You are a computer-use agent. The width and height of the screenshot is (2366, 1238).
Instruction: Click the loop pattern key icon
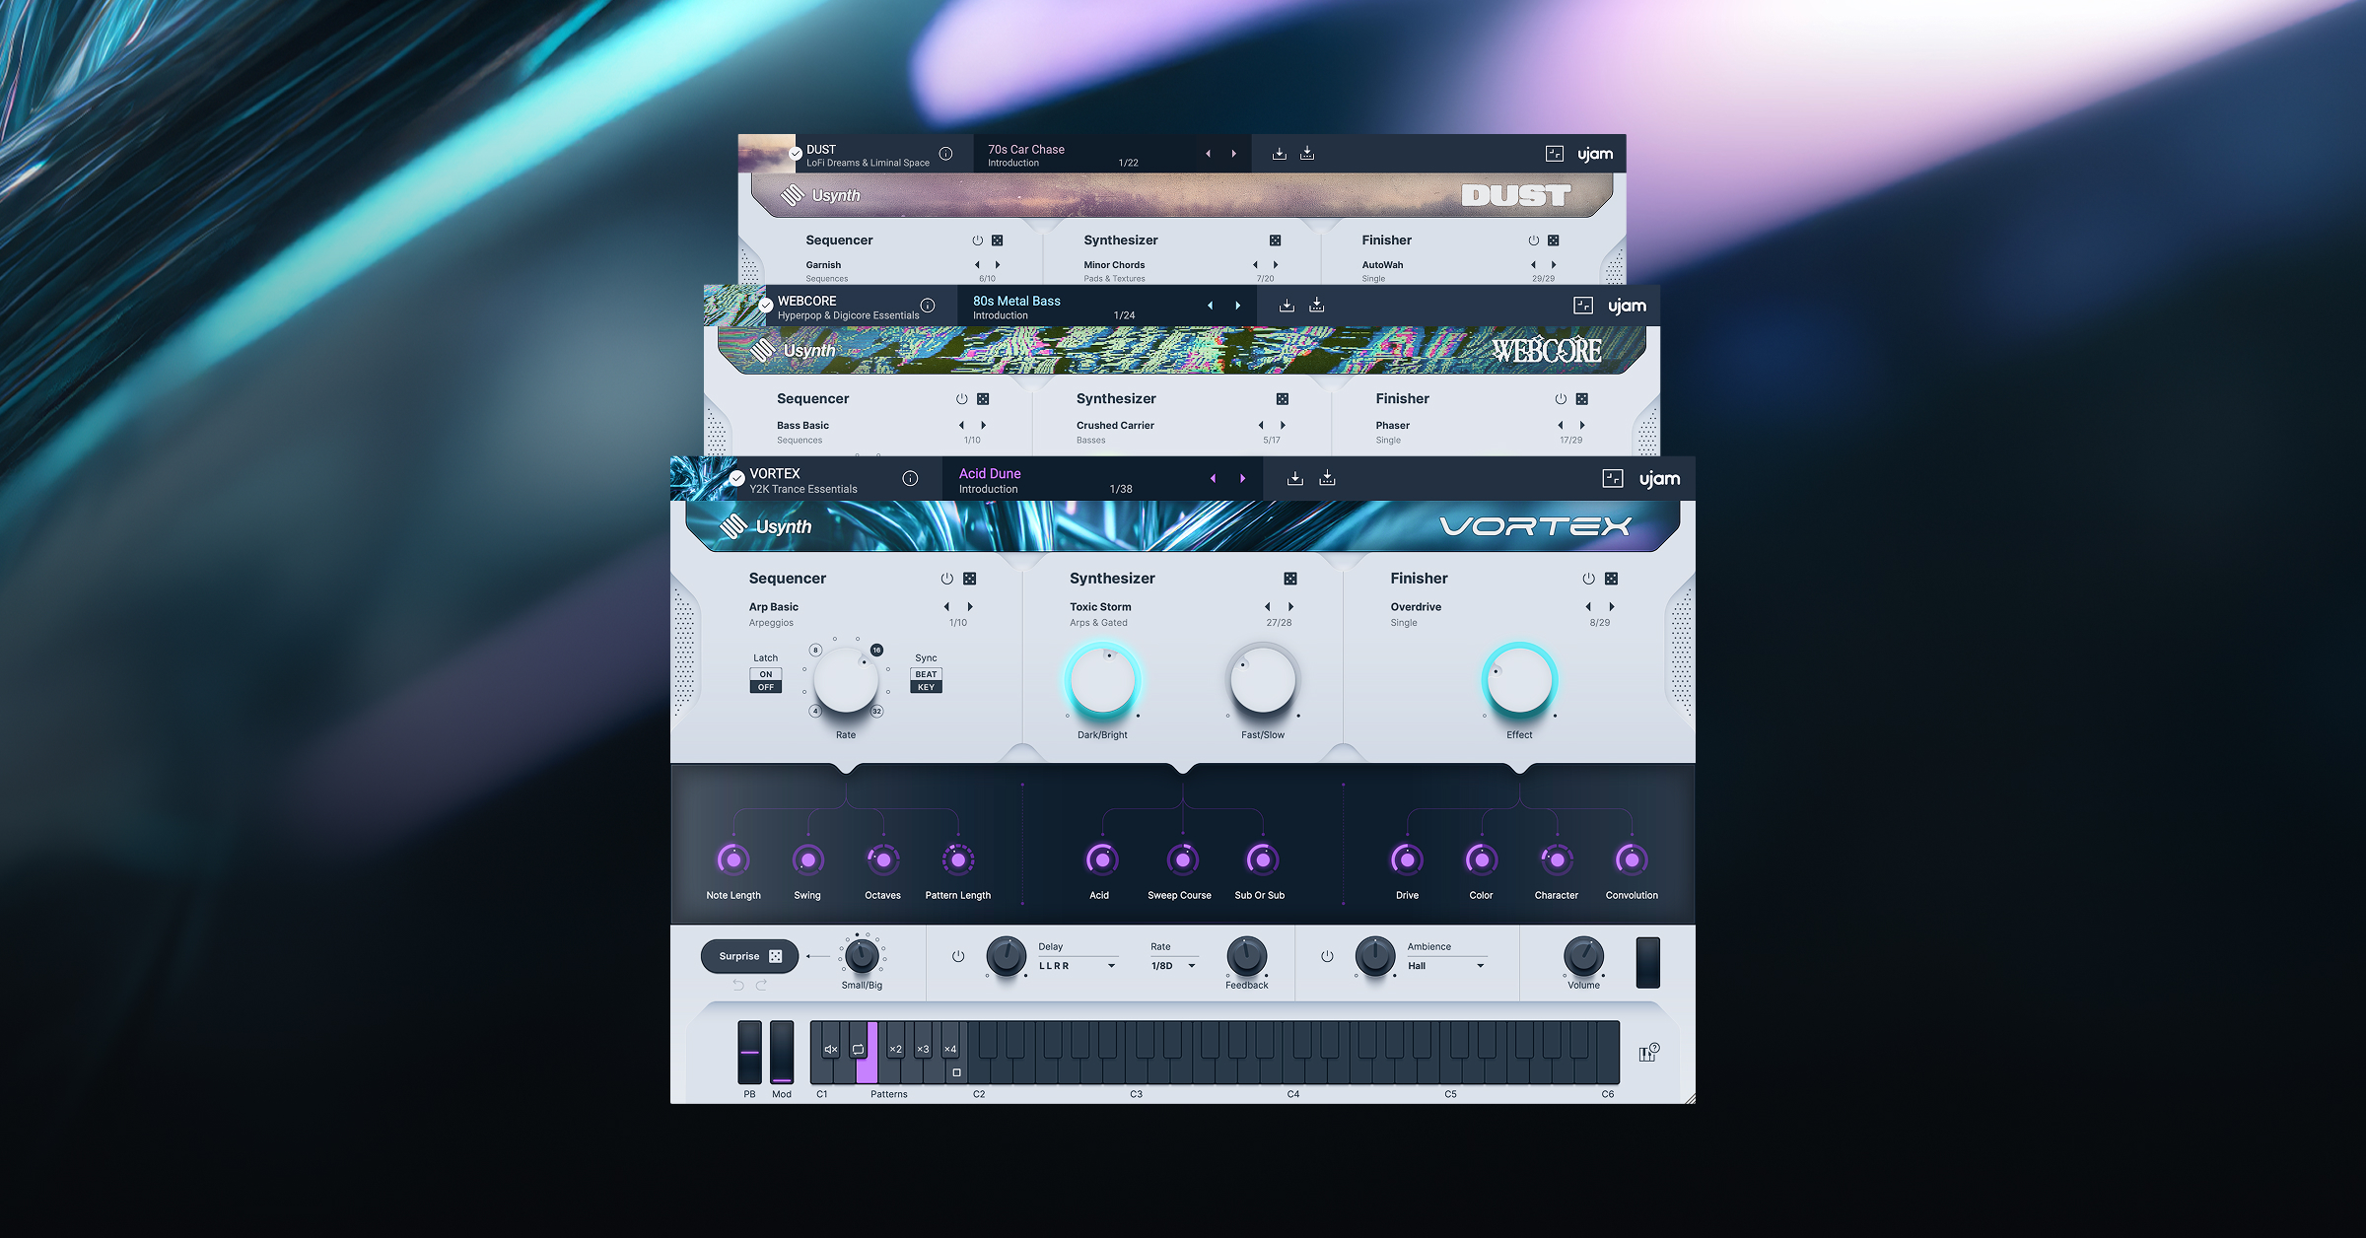coord(858,1050)
